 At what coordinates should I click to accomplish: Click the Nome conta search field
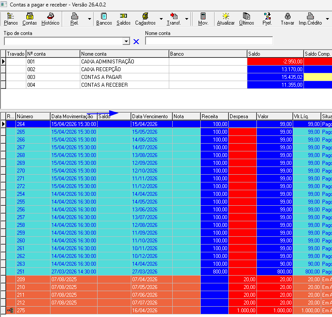(209, 41)
